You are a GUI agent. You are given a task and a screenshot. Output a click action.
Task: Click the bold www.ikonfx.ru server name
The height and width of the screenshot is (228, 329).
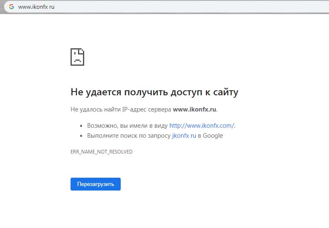tap(195, 109)
